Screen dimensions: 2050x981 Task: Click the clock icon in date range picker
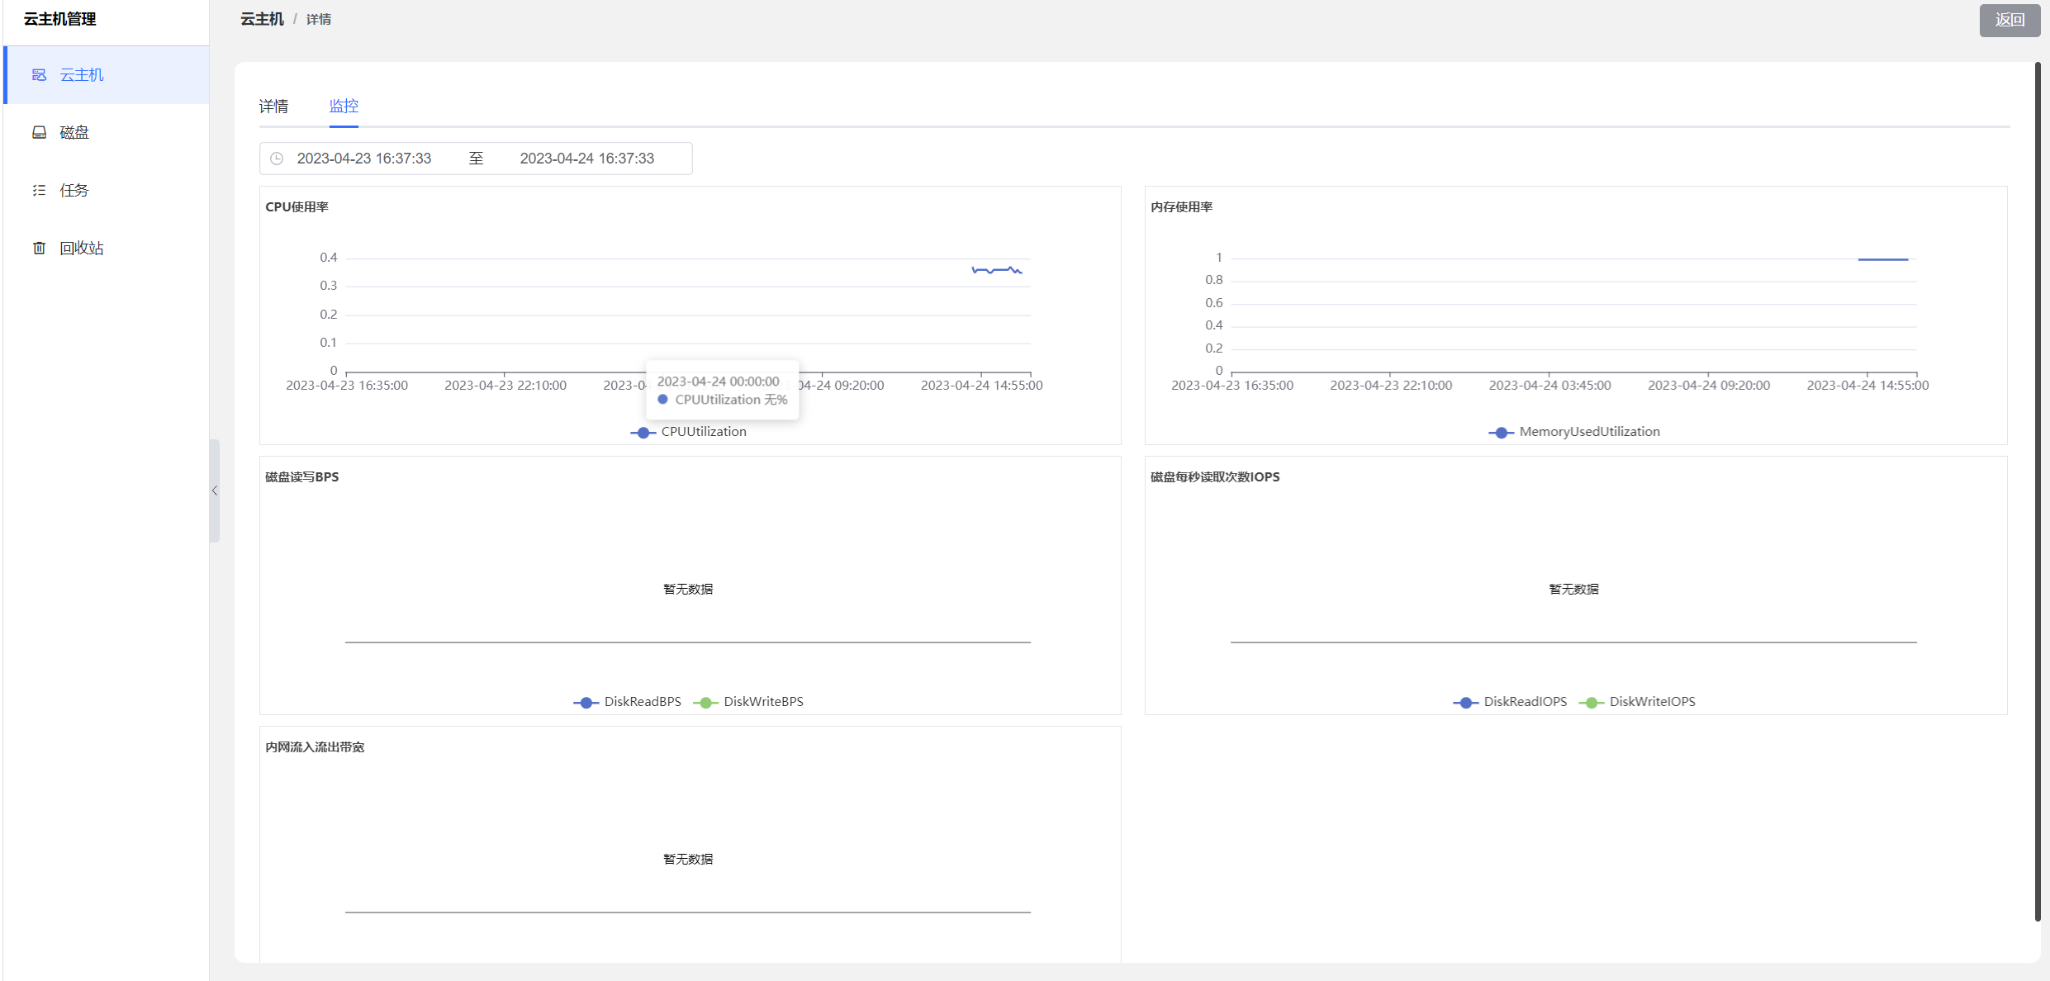pyautogui.click(x=277, y=159)
